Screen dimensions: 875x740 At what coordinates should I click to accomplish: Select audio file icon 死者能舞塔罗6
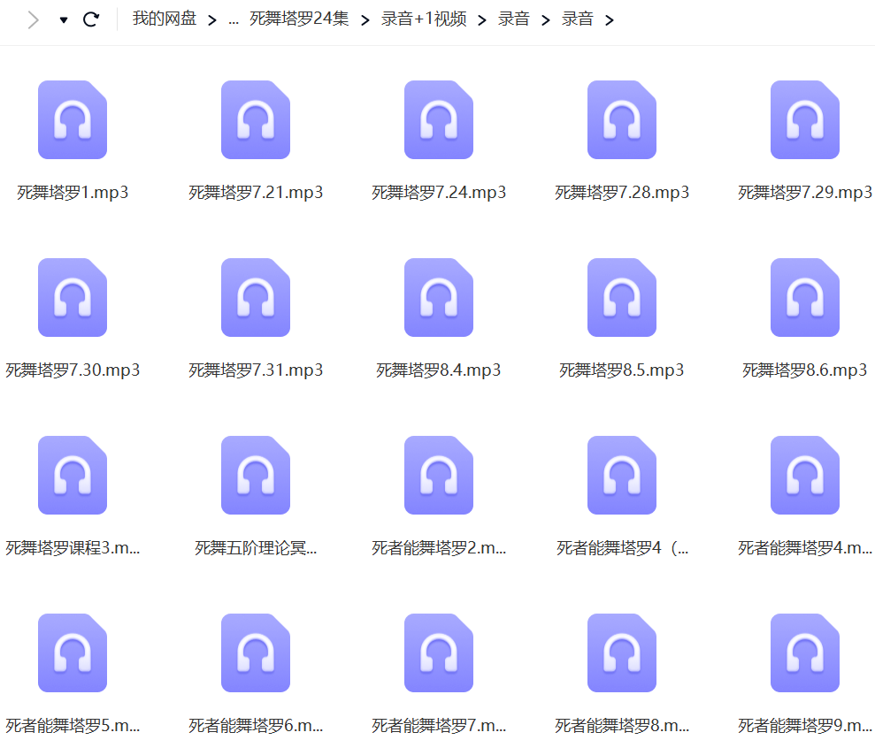click(x=256, y=653)
